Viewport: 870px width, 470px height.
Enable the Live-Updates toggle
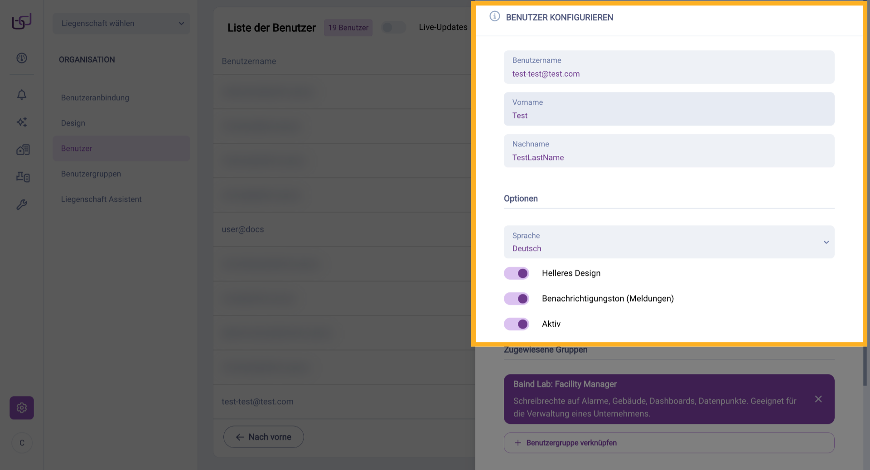[x=393, y=28]
